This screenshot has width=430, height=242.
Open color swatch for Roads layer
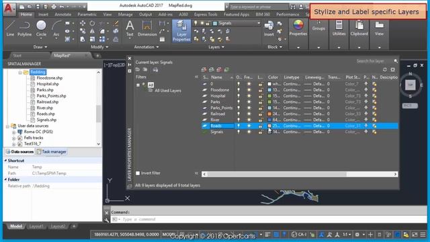pos(269,126)
